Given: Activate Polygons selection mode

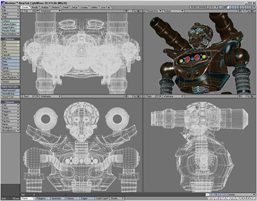Looking at the screenshot, I should (43, 198).
